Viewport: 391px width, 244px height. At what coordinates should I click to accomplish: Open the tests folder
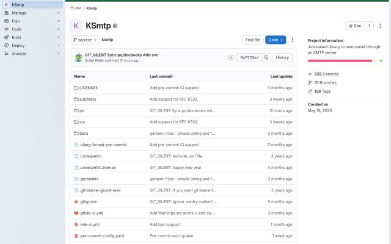[x=84, y=134]
